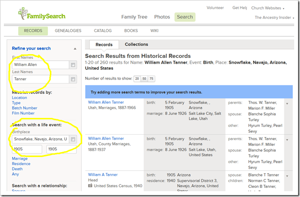The width and height of the screenshot is (300, 197).
Task: Toggle exact match checkbox for Birthplace
Action: (73, 139)
